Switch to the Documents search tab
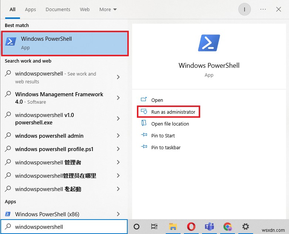 pyautogui.click(x=58, y=9)
